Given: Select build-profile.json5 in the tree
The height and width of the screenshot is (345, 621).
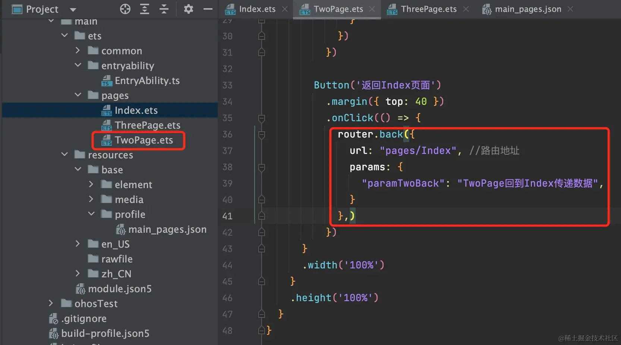Looking at the screenshot, I should pyautogui.click(x=105, y=333).
